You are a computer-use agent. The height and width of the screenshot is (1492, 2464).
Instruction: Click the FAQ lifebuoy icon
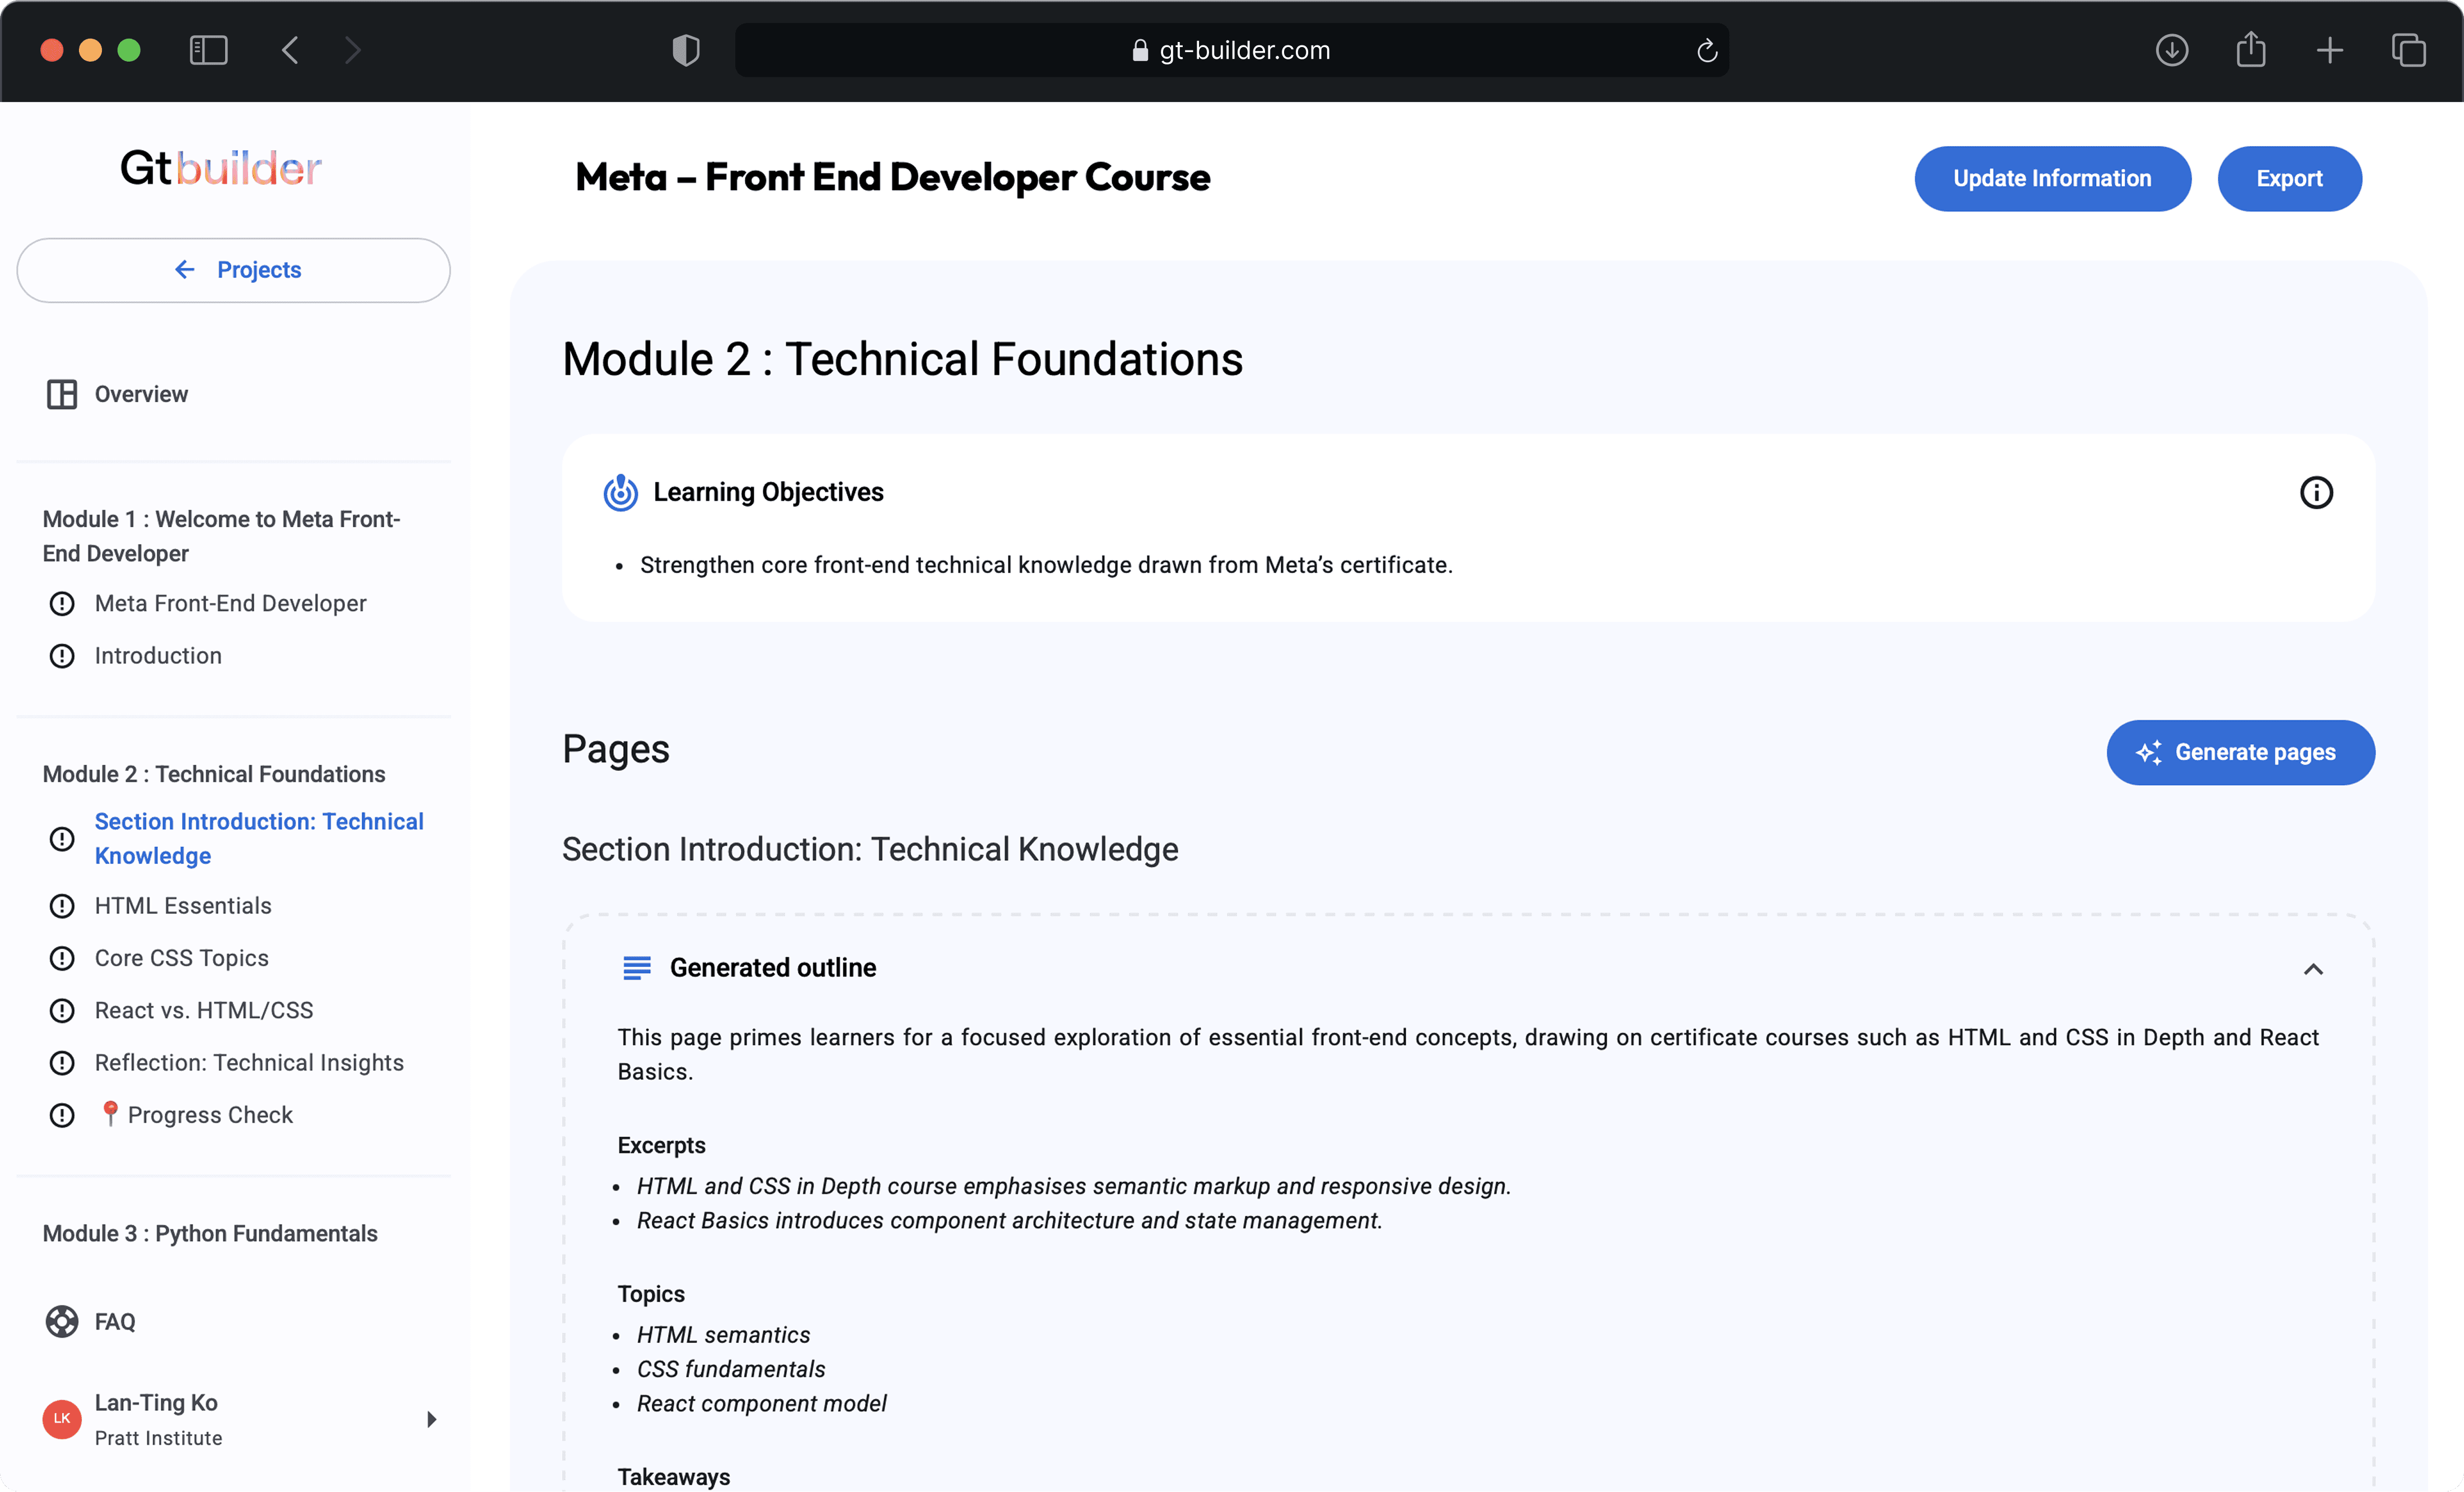tap(62, 1321)
